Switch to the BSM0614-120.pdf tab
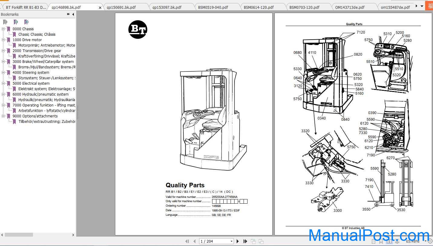 [x=258, y=7]
